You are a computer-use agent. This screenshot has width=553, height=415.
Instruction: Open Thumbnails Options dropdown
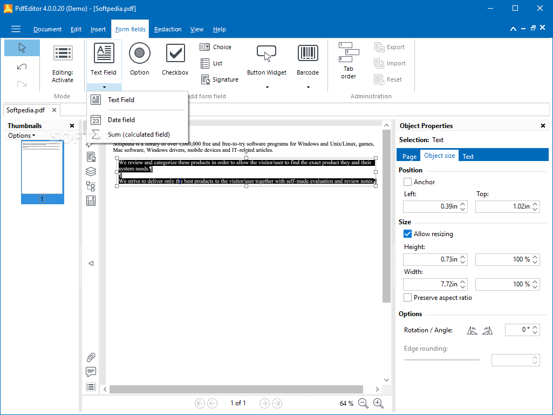click(22, 136)
